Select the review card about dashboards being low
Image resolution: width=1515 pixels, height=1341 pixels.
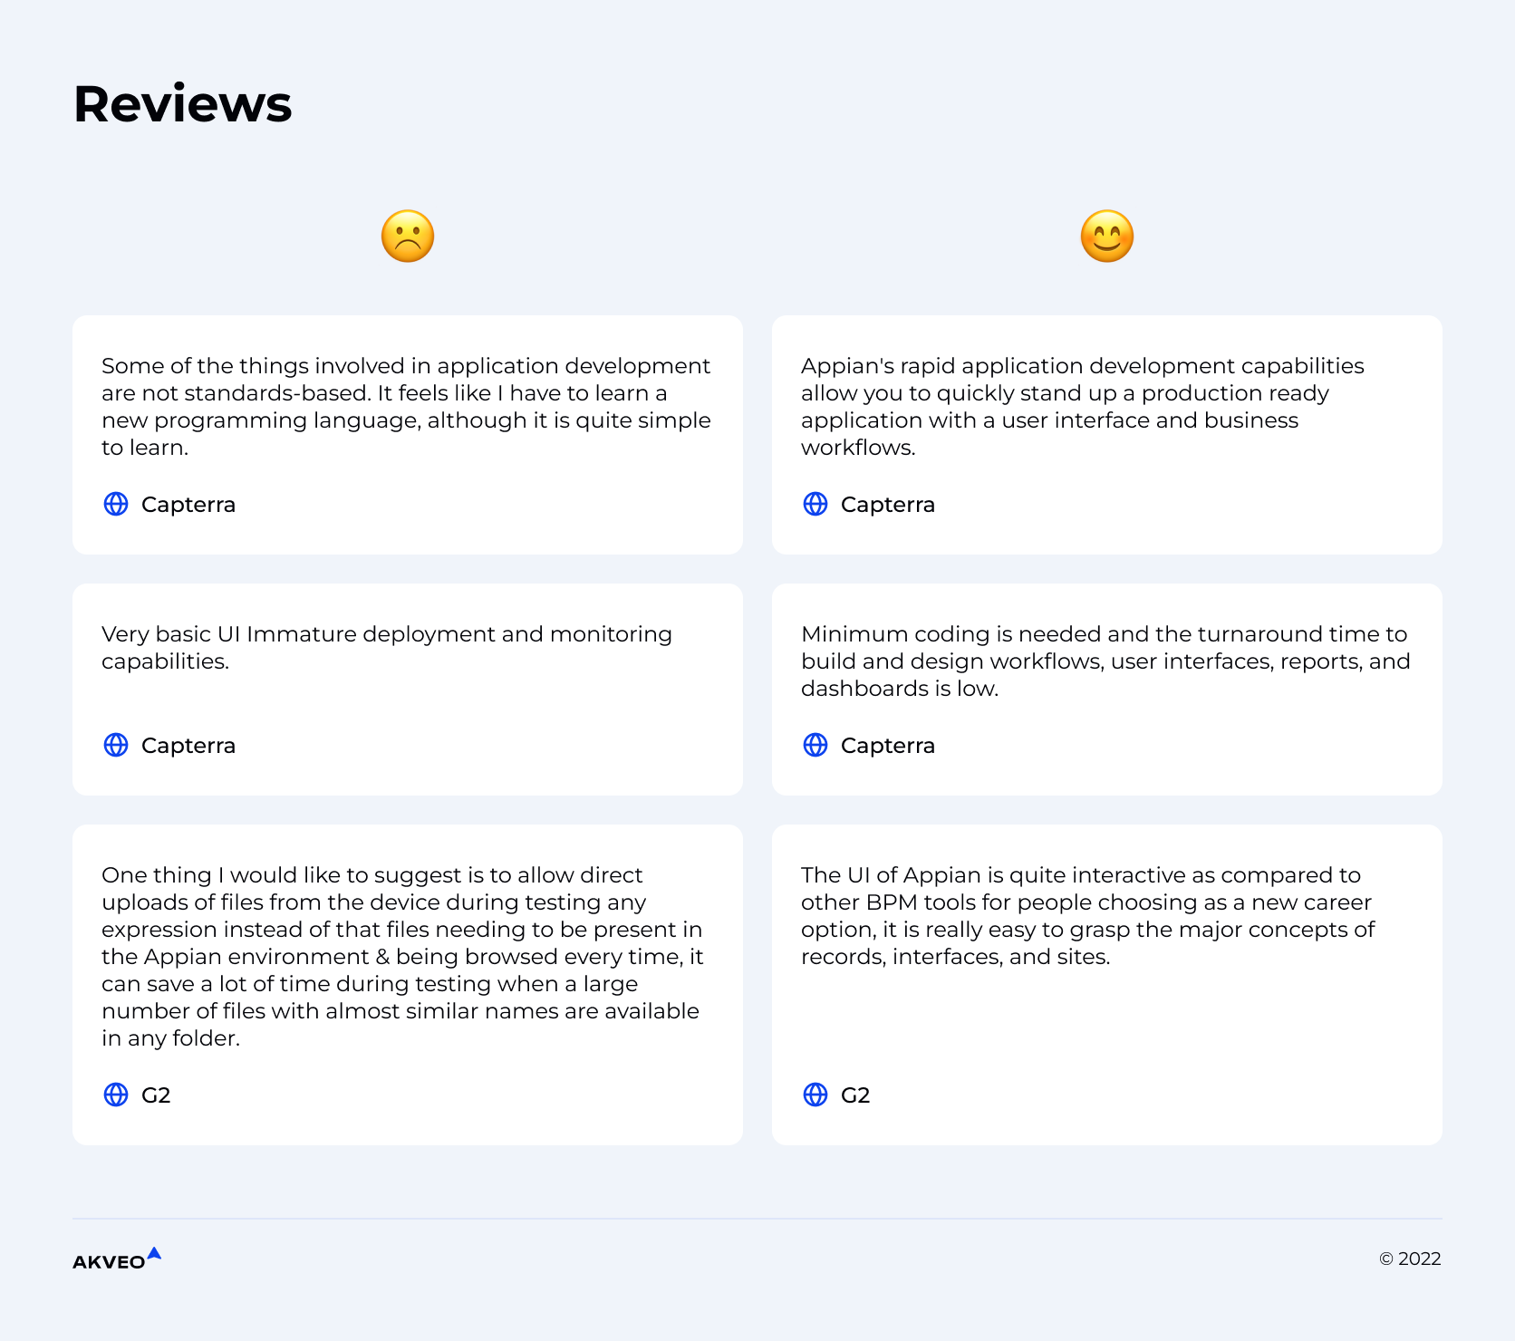point(1107,690)
